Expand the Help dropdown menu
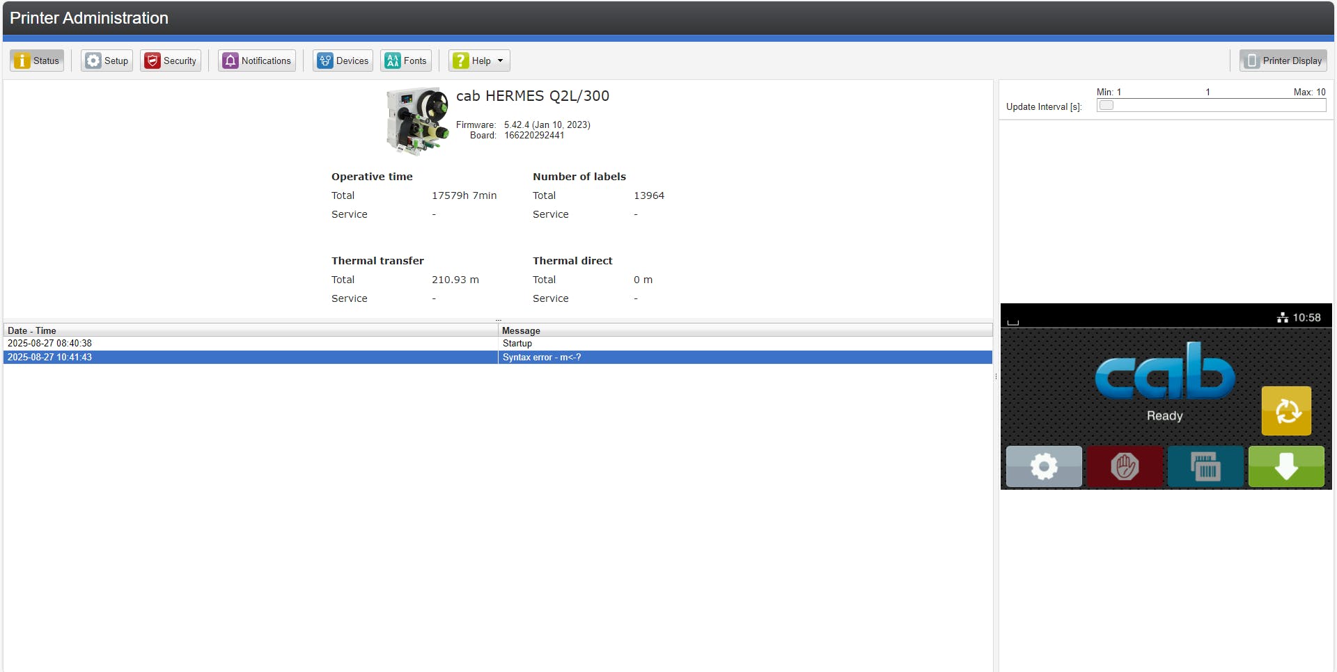This screenshot has width=1337, height=672. [479, 61]
